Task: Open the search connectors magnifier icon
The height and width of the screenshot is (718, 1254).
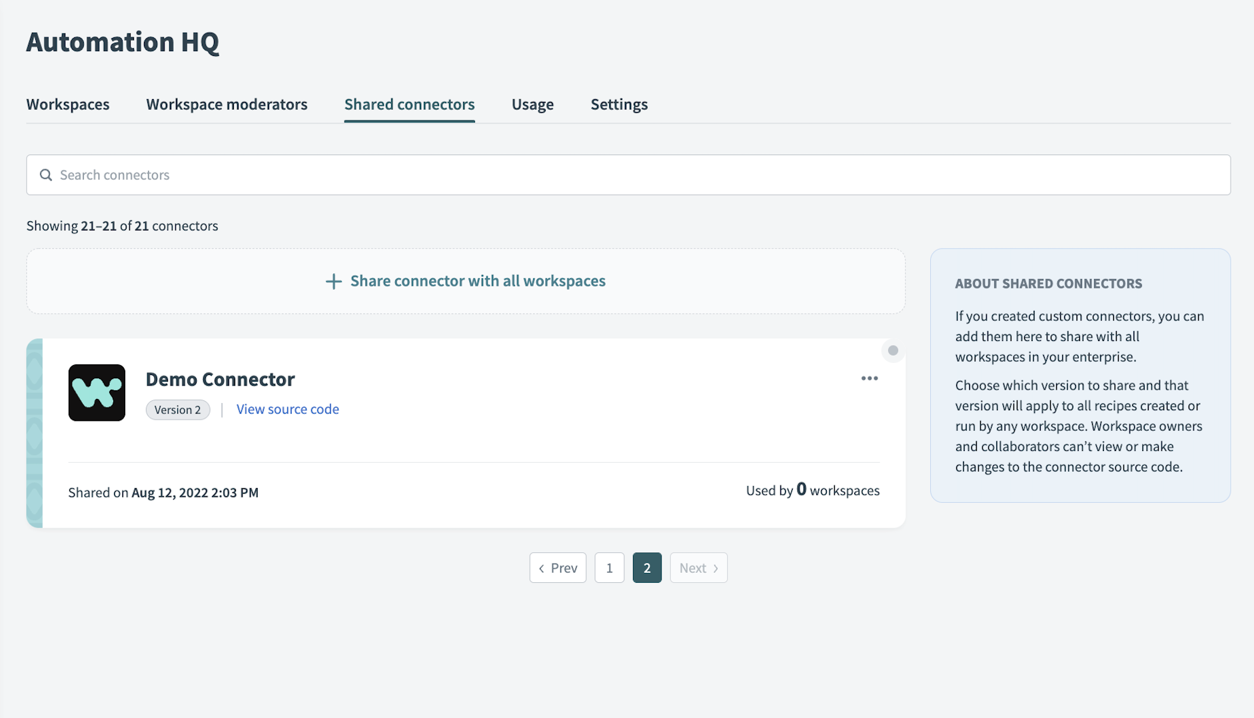Action: pos(45,175)
